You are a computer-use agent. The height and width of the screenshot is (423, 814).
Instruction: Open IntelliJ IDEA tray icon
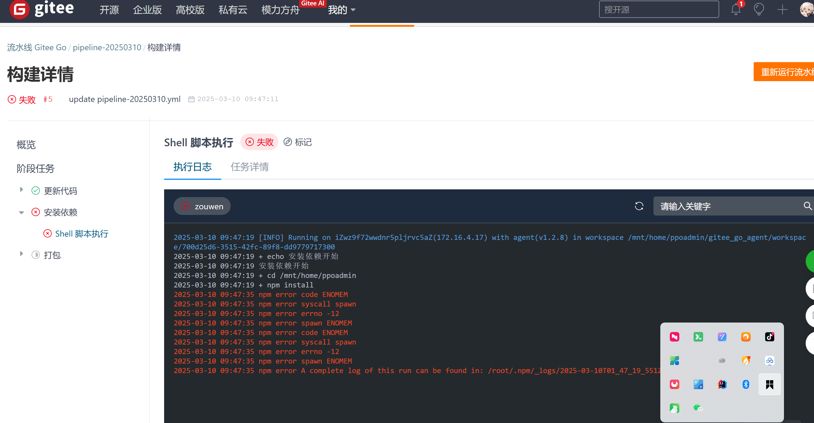(722, 384)
